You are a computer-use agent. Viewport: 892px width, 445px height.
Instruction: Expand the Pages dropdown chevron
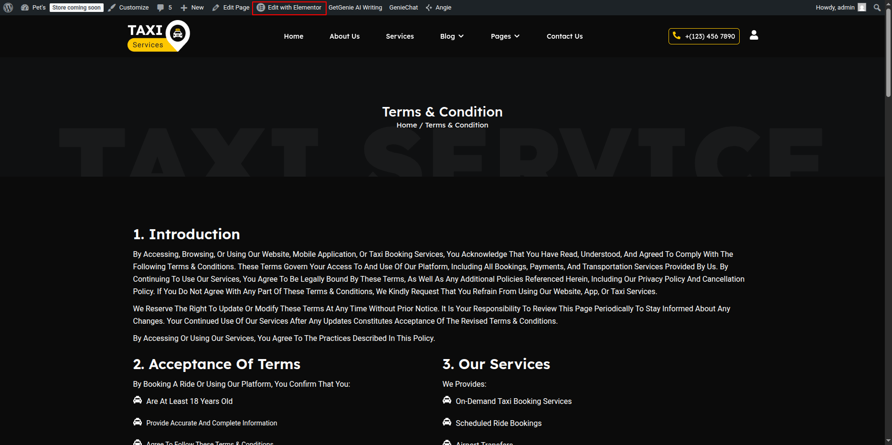coord(517,36)
